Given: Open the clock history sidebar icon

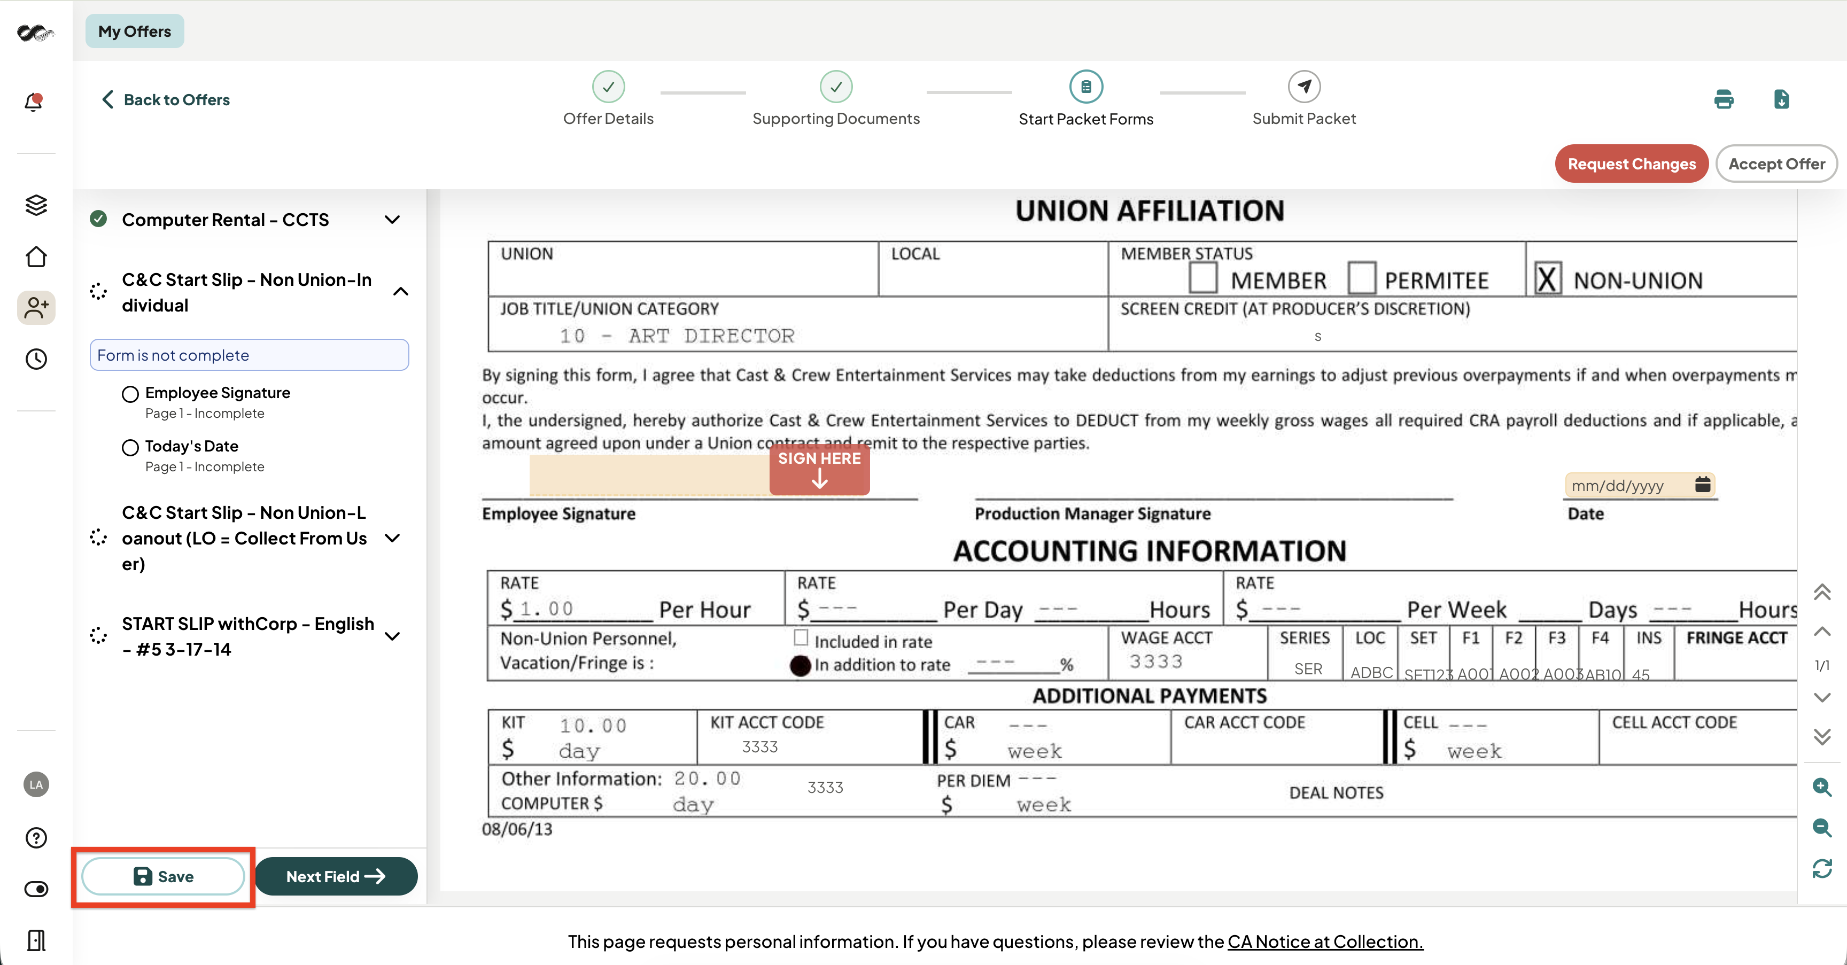Looking at the screenshot, I should point(36,359).
